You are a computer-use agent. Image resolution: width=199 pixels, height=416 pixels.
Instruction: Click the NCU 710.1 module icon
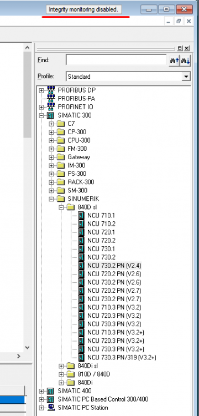[x=81, y=215]
